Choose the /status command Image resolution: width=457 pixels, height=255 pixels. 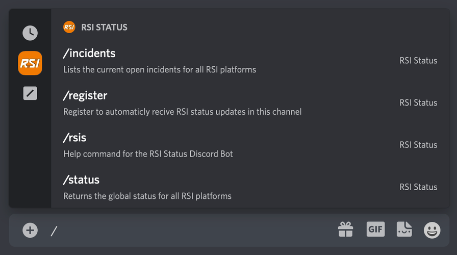pyautogui.click(x=250, y=187)
